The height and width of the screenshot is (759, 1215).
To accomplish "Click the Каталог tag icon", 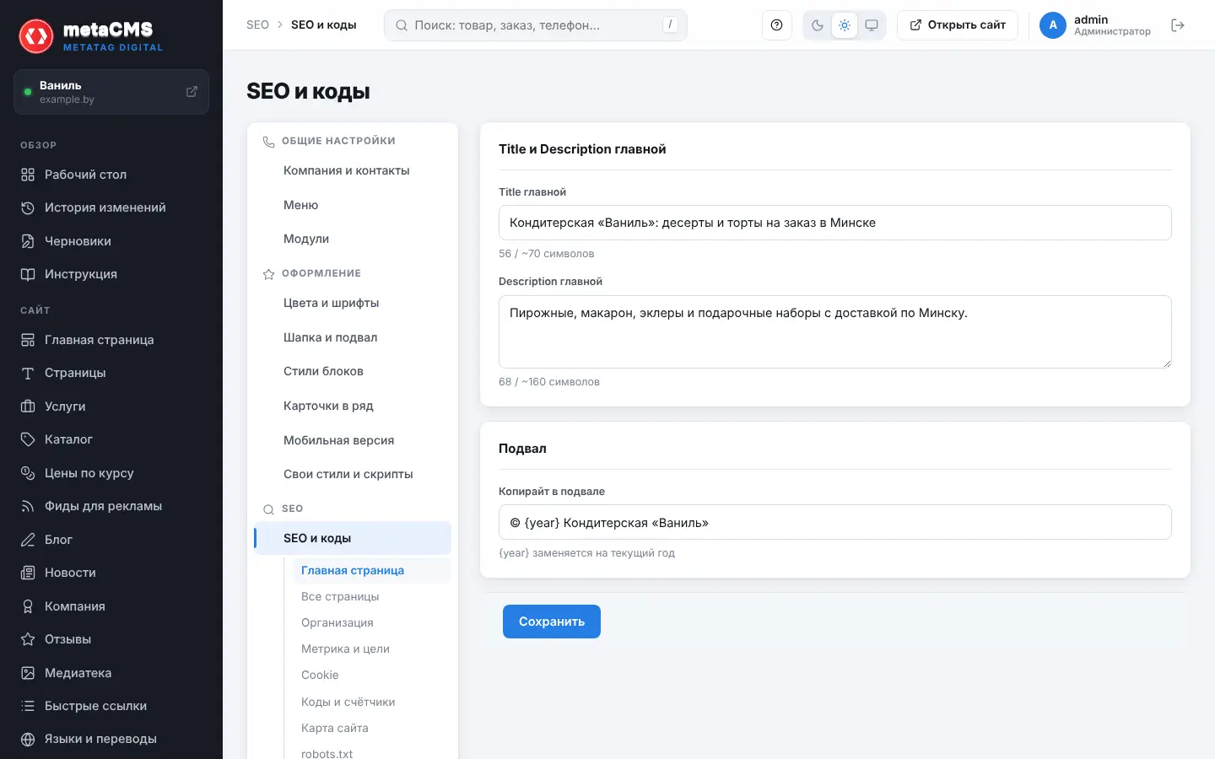I will 28,439.
